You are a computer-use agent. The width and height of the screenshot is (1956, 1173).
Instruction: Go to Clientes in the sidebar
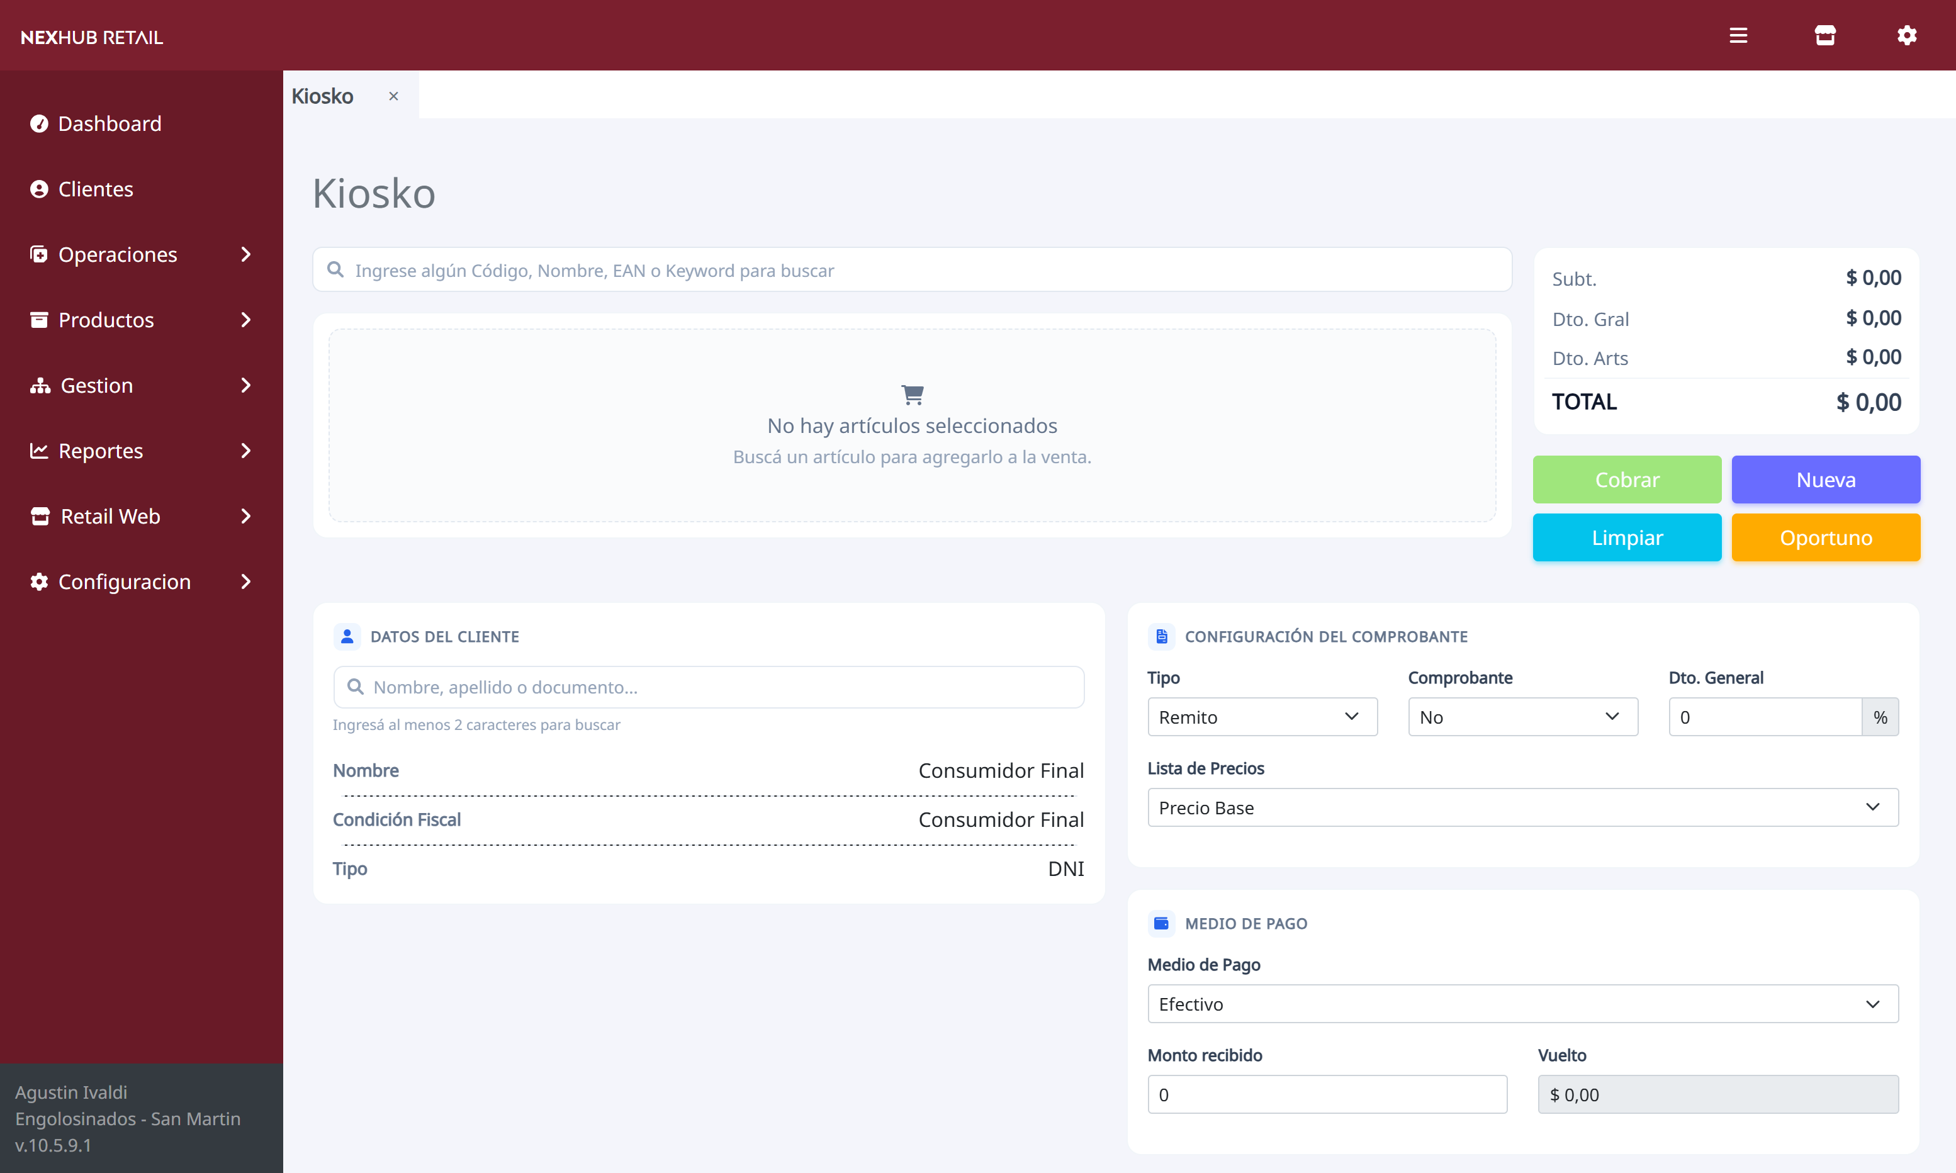(96, 189)
